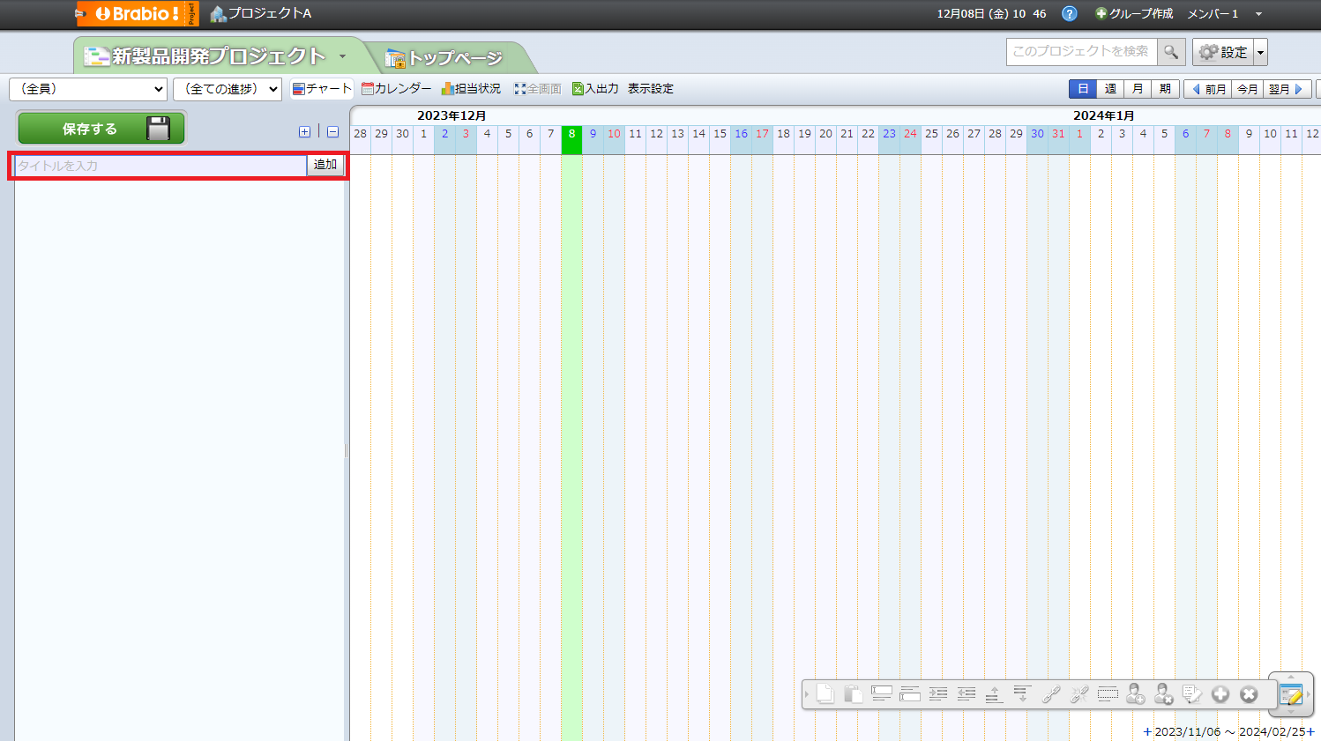Click the copy task icon in floating toolbar
1321x741 pixels.
[x=825, y=694]
